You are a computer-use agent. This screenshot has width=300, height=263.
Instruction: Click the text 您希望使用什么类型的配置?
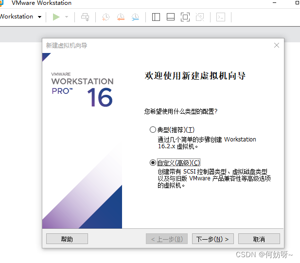click(181, 111)
